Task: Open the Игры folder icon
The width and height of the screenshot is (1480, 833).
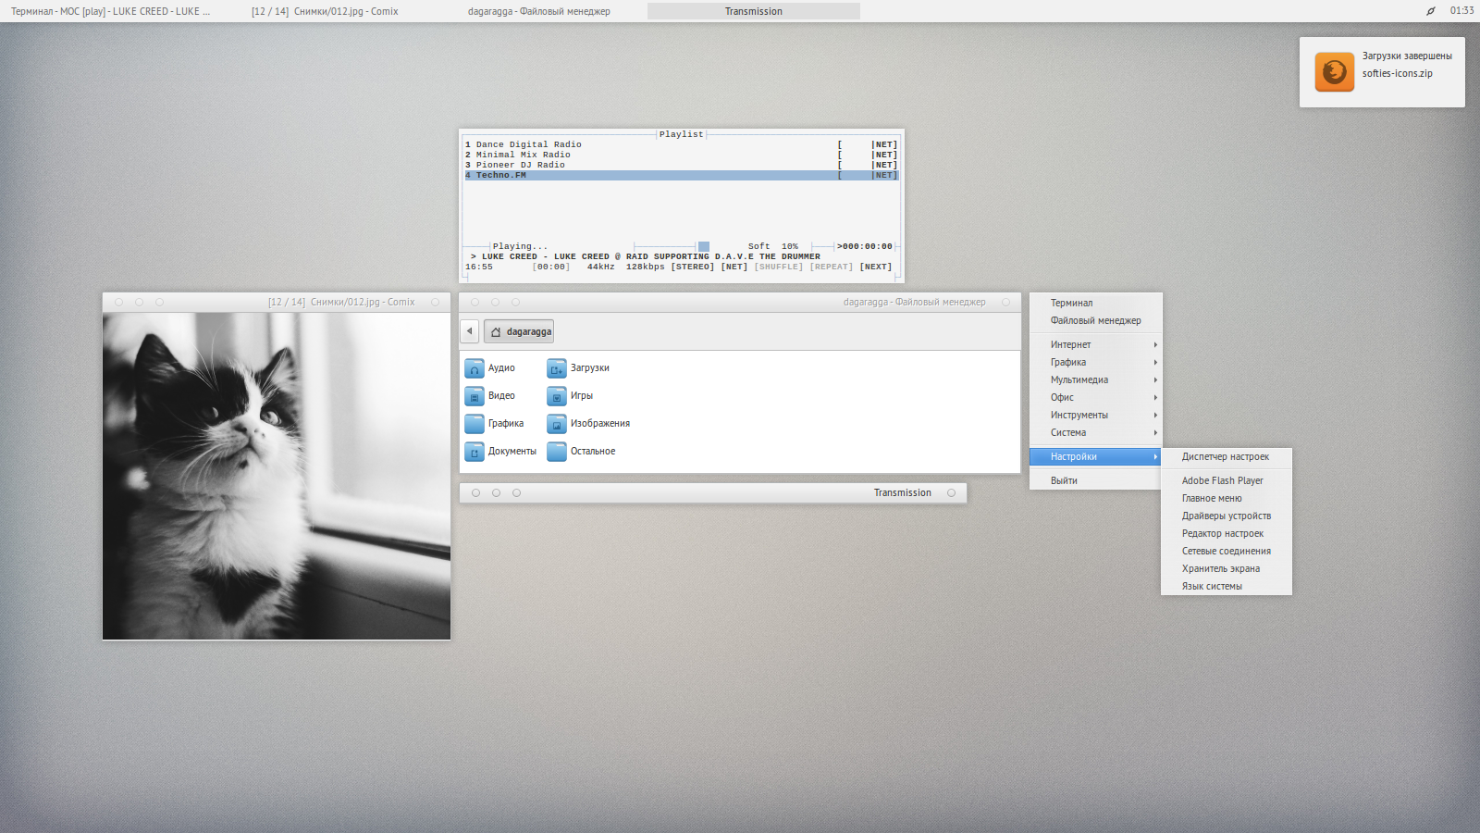Action: point(557,396)
